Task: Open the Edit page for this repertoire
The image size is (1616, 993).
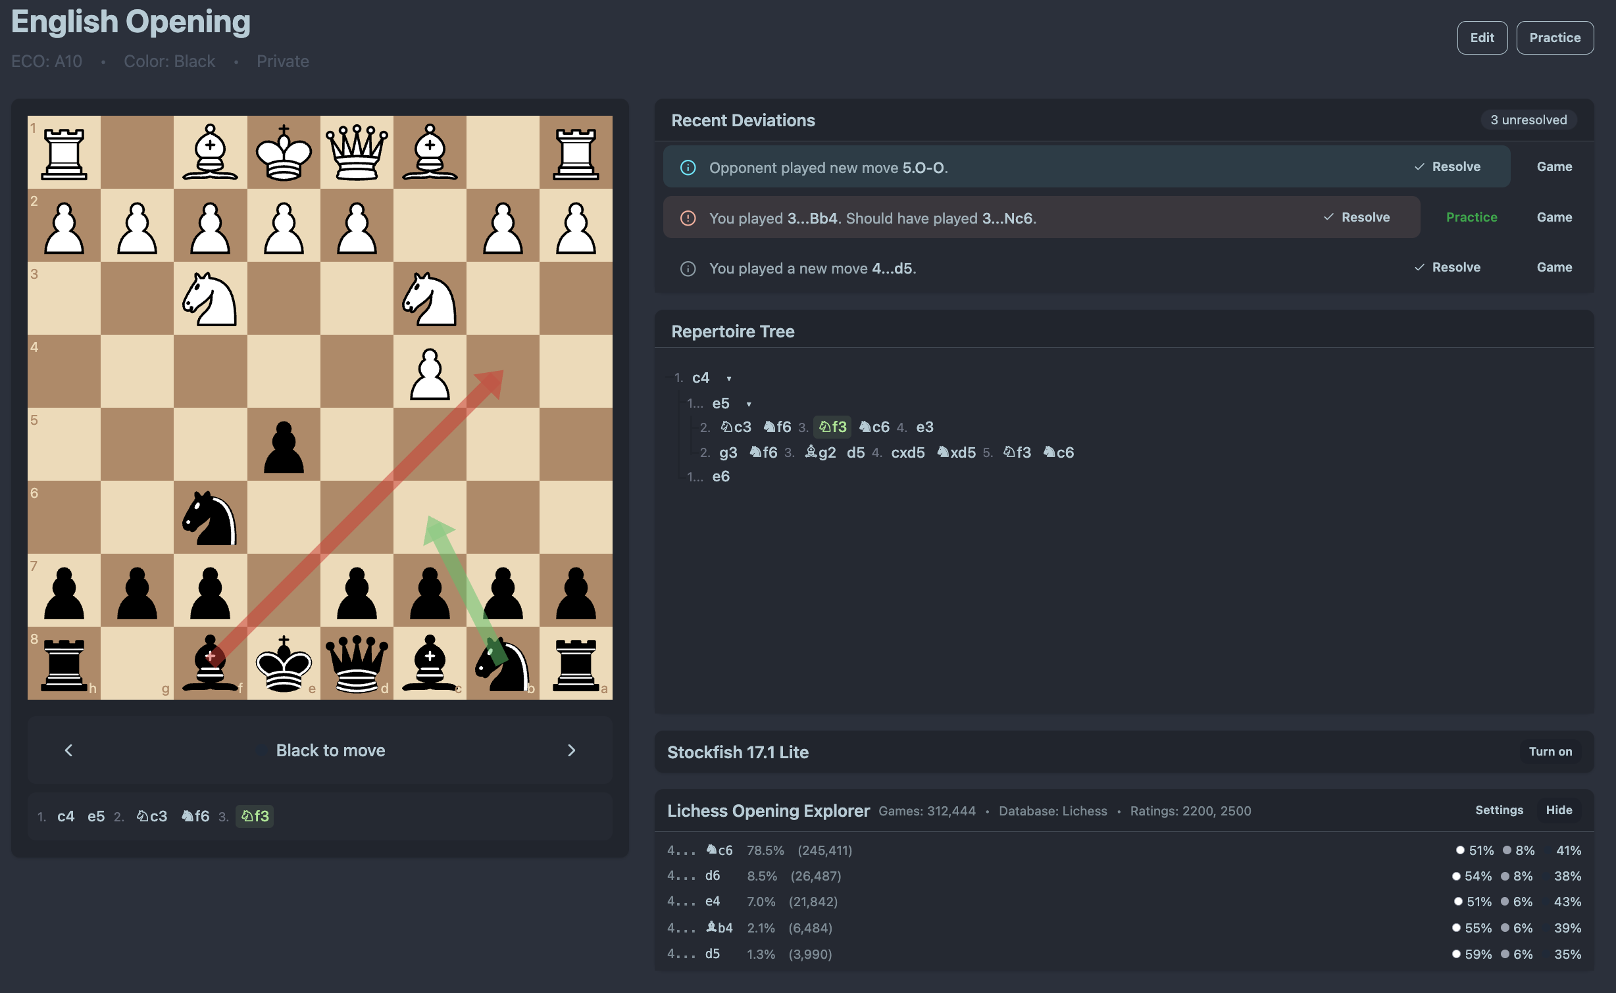Action: (1482, 37)
